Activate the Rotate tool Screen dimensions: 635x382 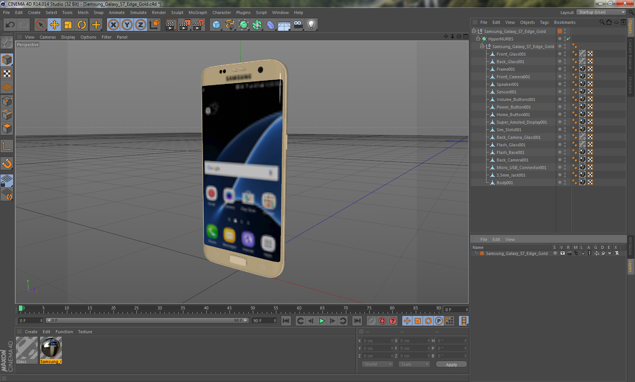(82, 25)
